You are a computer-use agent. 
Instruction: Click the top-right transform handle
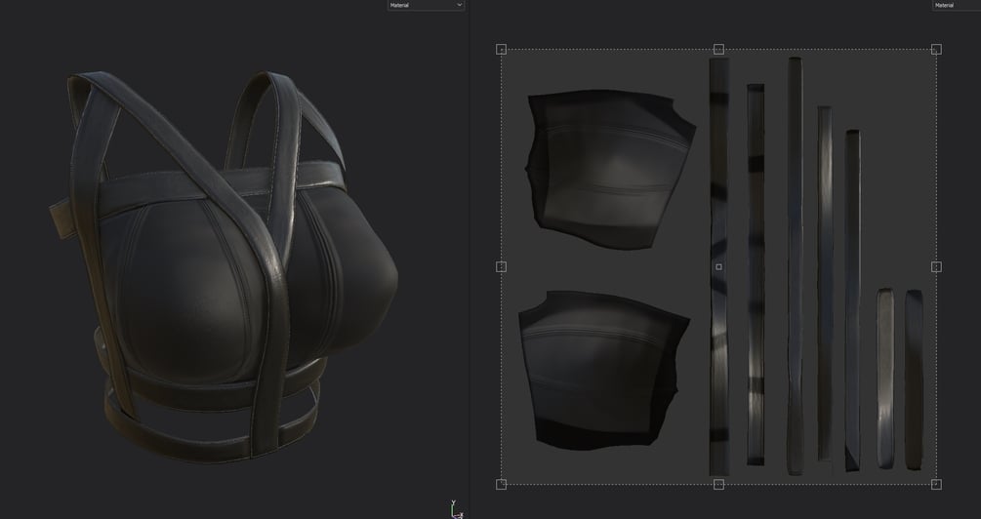pyautogui.click(x=936, y=50)
